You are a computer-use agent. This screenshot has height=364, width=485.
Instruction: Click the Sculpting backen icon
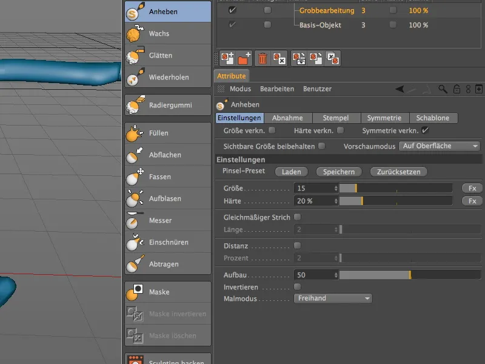135,360
